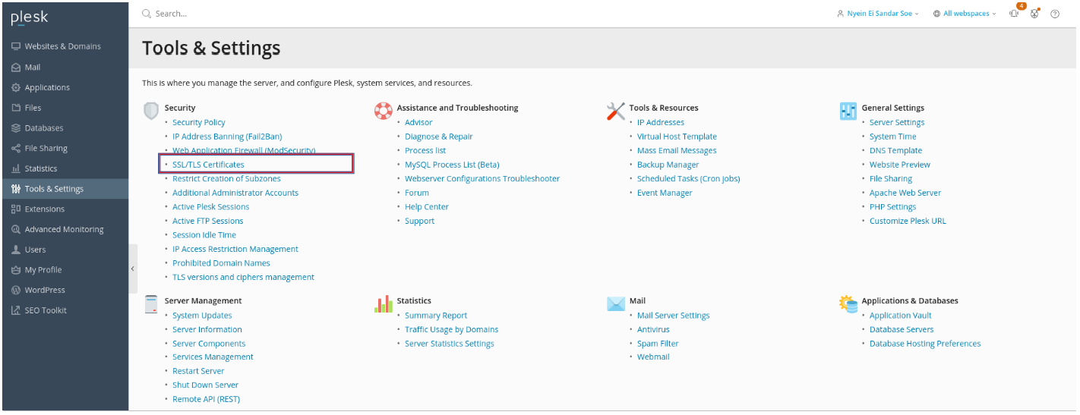Click the Assistance and Troubleshooting lifebuoy icon
This screenshot has height=415, width=1080.
[384, 111]
